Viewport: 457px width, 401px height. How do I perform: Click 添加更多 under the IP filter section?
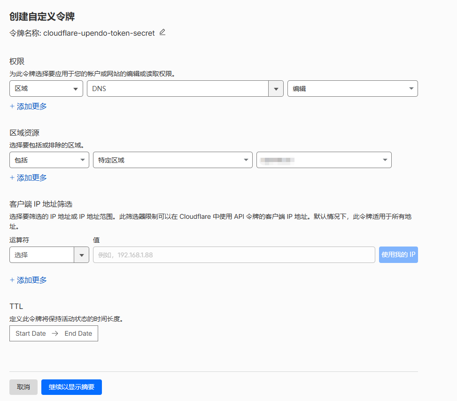coord(28,280)
